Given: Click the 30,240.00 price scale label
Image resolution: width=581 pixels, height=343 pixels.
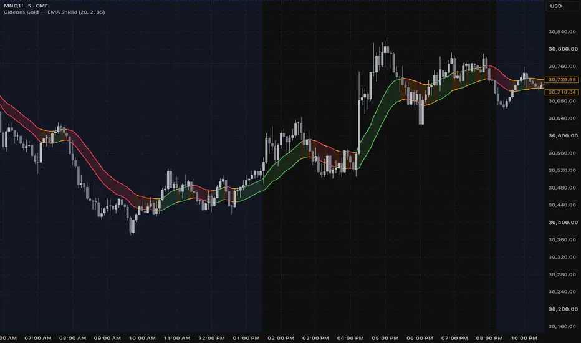Looking at the screenshot, I should coord(562,291).
